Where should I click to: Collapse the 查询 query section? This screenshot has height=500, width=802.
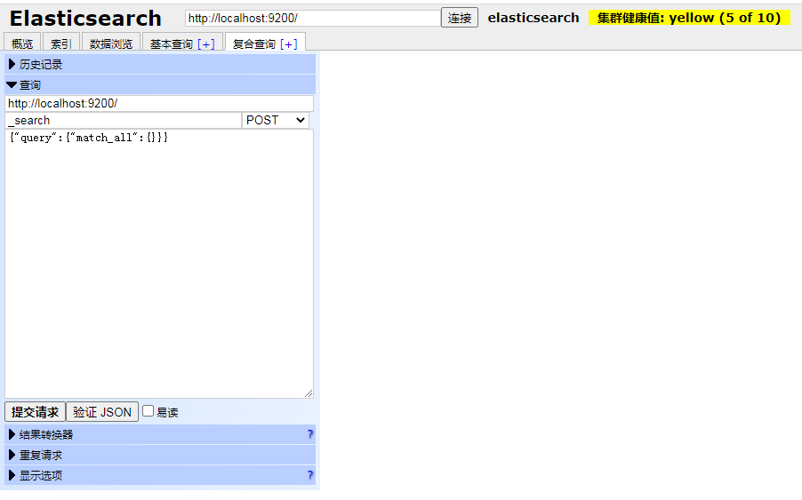pyautogui.click(x=160, y=84)
